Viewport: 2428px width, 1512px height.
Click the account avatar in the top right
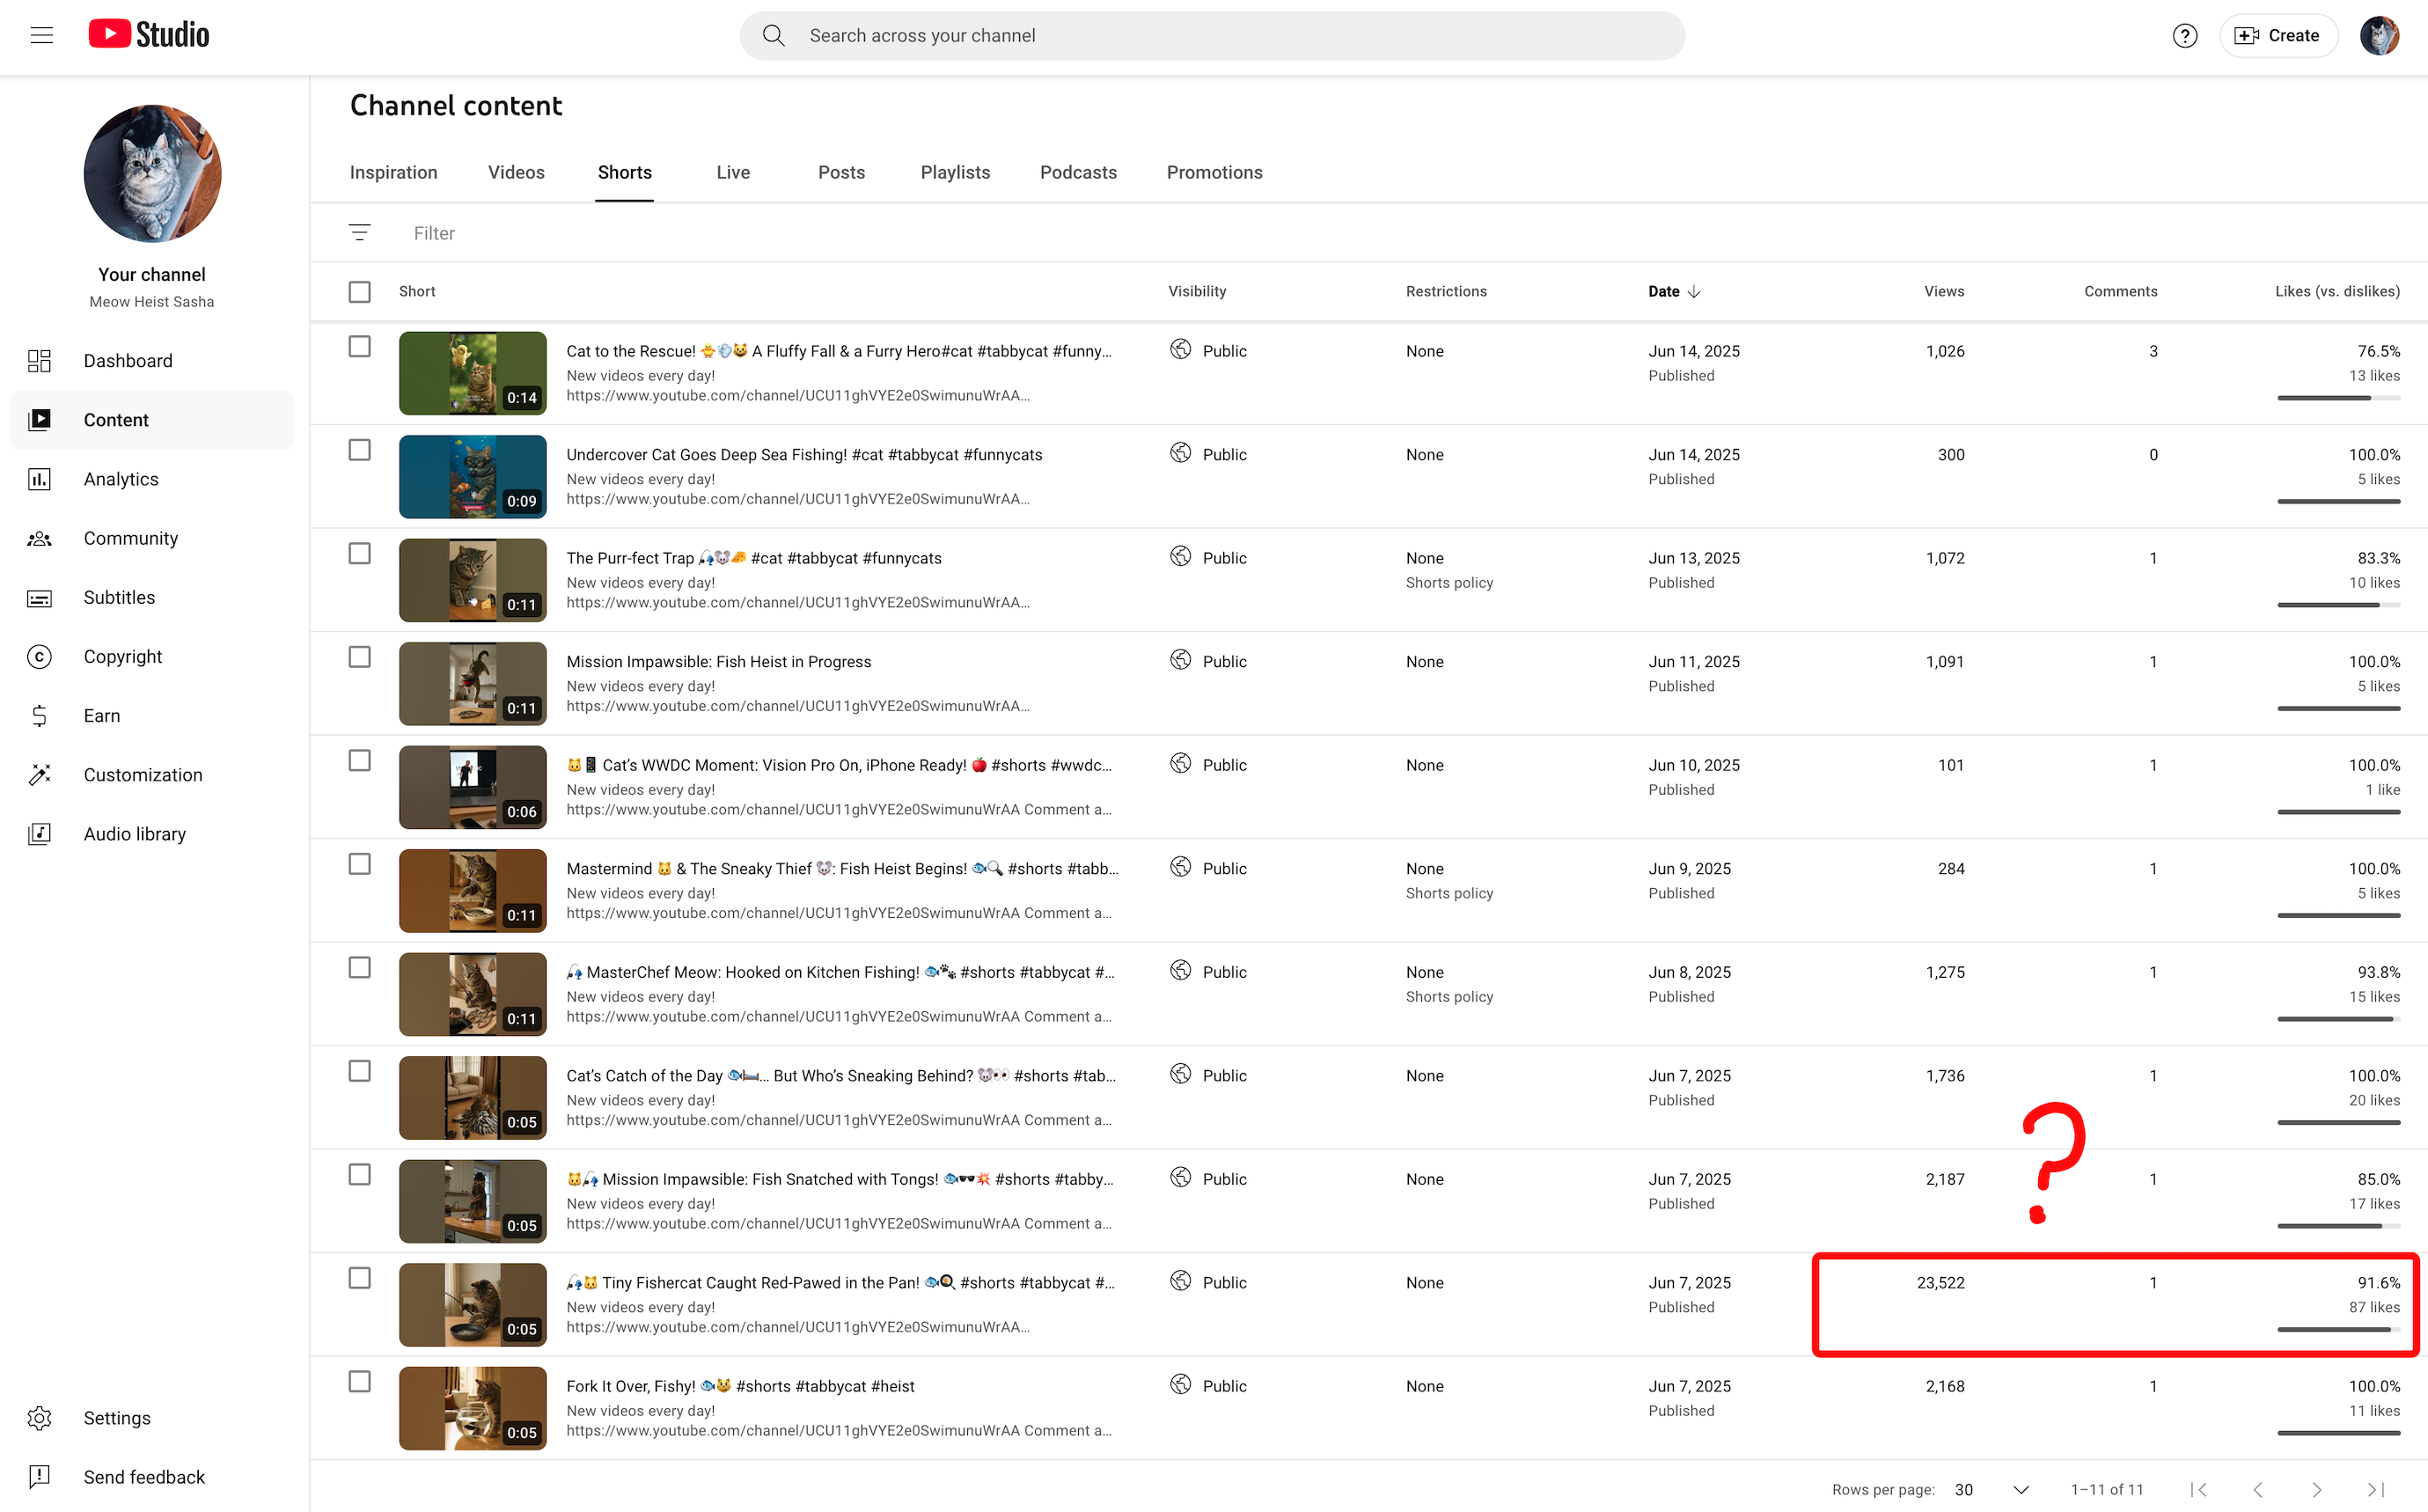point(2379,36)
